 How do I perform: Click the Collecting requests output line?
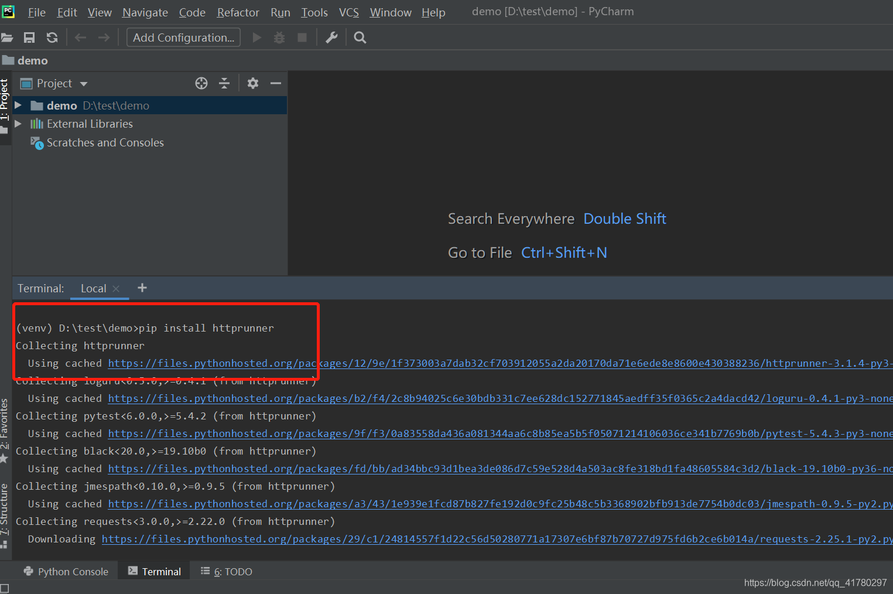tap(176, 521)
